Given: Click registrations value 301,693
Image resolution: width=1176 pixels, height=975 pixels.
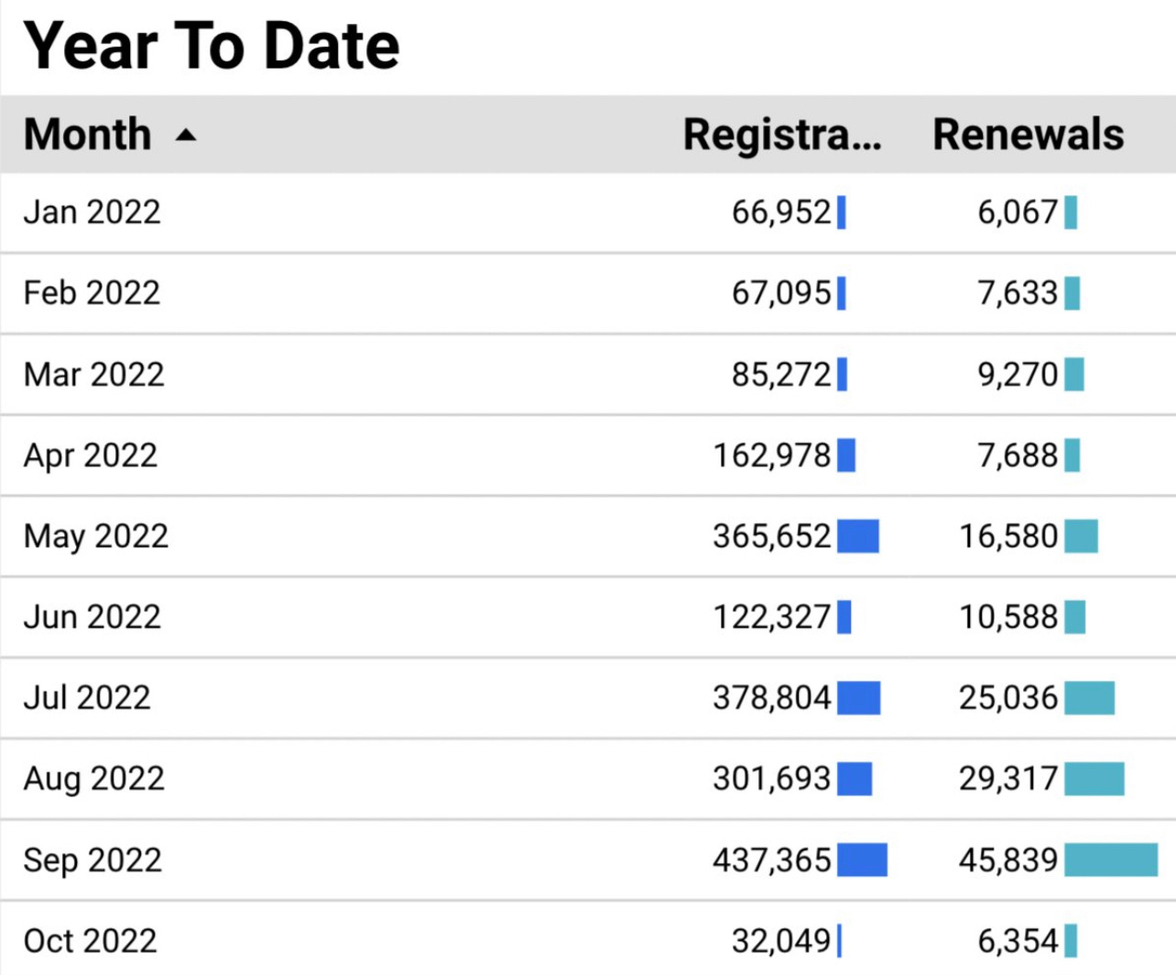Looking at the screenshot, I should [772, 779].
